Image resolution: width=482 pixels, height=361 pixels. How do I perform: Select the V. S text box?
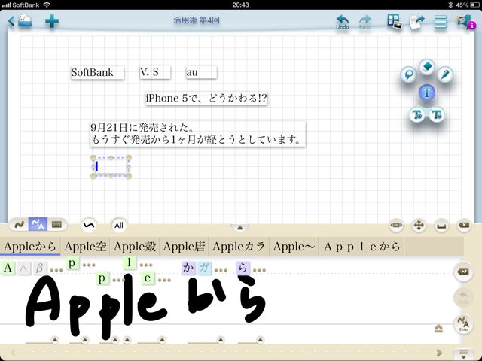[x=155, y=72]
